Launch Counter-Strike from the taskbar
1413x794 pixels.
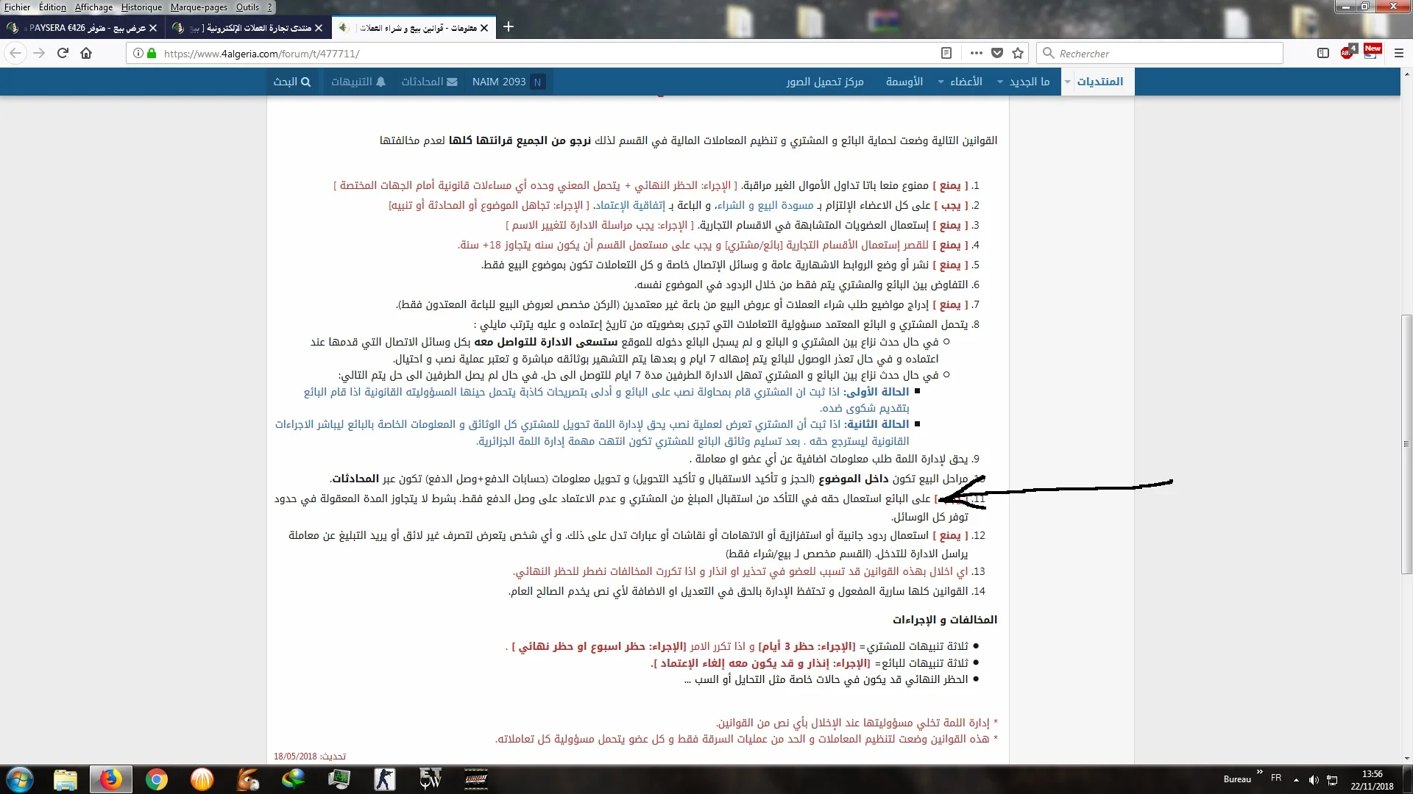384,779
